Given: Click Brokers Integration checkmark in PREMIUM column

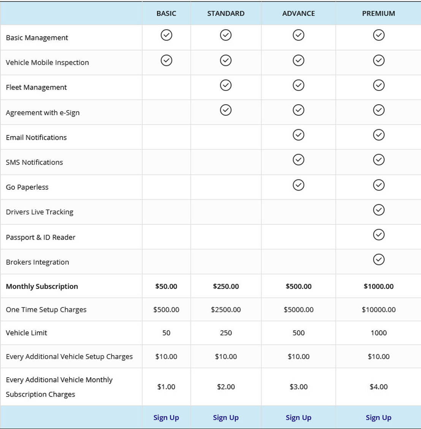Looking at the screenshot, I should (378, 260).
